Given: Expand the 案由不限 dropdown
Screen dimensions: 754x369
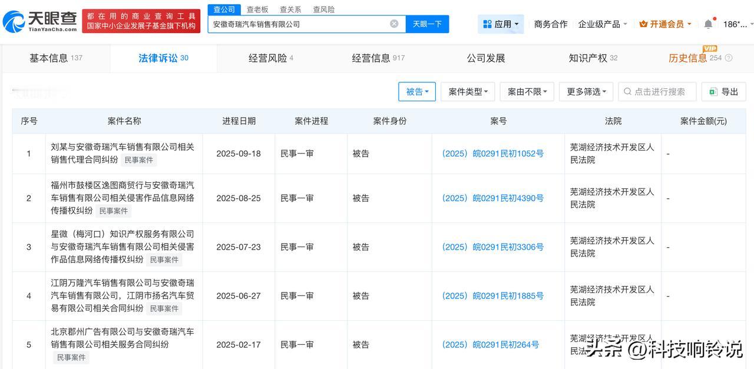Looking at the screenshot, I should pos(527,91).
